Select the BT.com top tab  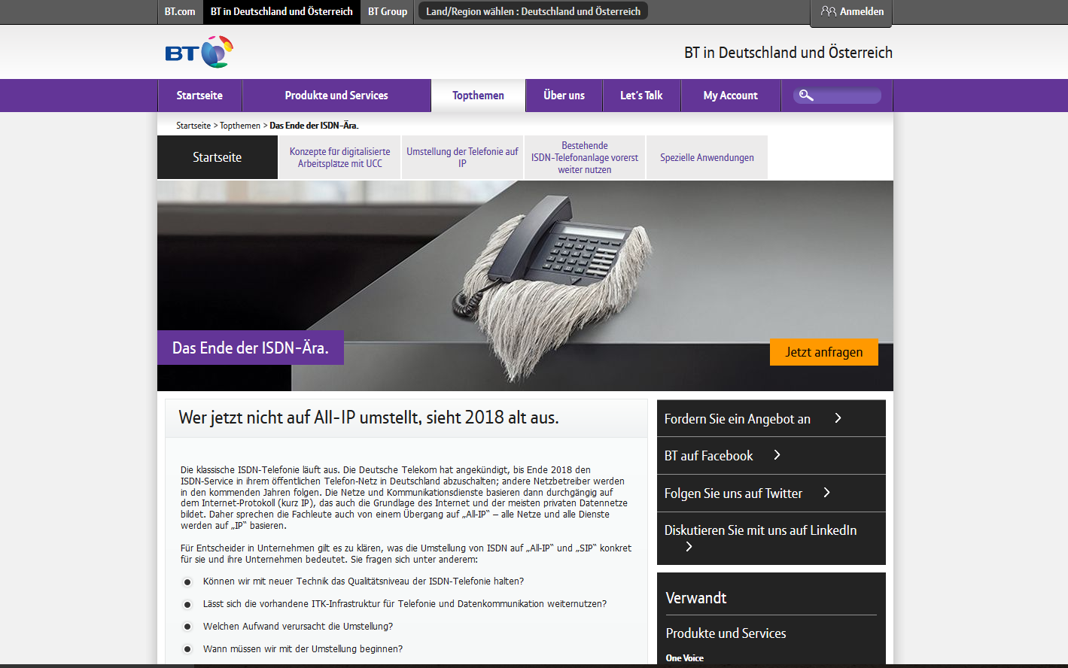click(180, 12)
